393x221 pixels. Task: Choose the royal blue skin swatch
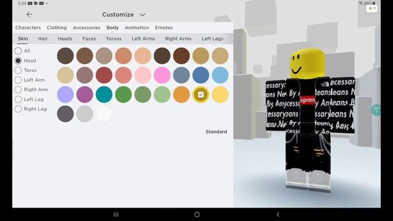tap(201, 75)
